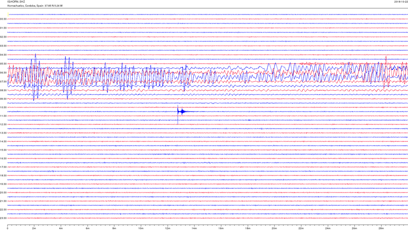Click the 07:30 time label
Viewport: 408px width, 230px height.
3,81
